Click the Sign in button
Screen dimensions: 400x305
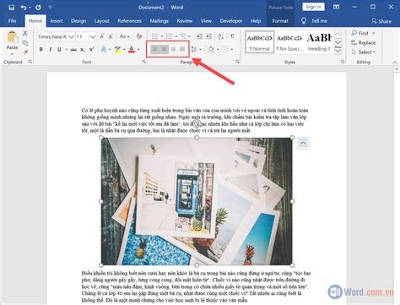pos(313,7)
